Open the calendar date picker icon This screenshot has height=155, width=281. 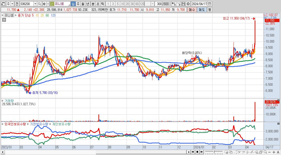[209, 4]
